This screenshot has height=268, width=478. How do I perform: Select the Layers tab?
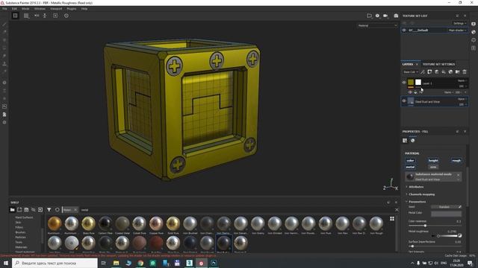[x=408, y=65]
